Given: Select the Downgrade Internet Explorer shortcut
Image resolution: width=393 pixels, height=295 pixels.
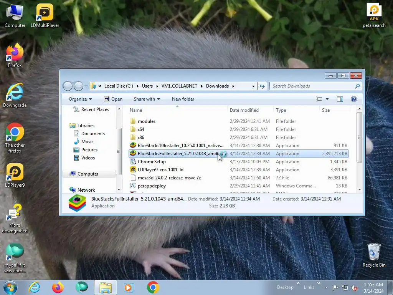Looking at the screenshot, I should [x=15, y=96].
